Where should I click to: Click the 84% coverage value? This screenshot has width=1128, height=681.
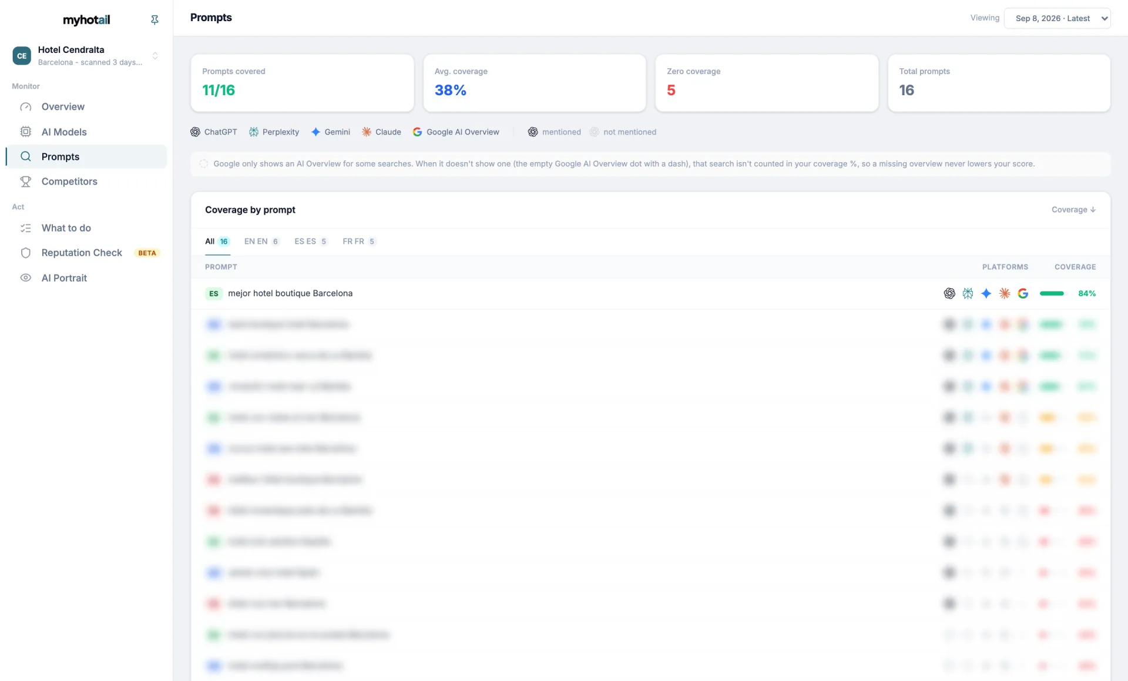(1087, 293)
